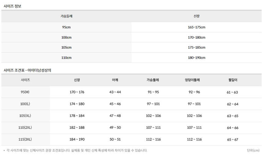Select the 100(L) size row label
The image size is (263, 155).
pyautogui.click(x=25, y=104)
